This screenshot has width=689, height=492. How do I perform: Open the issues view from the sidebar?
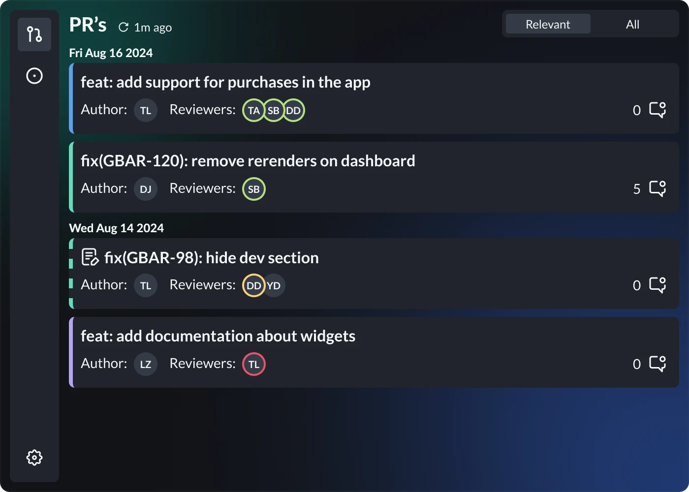[x=34, y=76]
